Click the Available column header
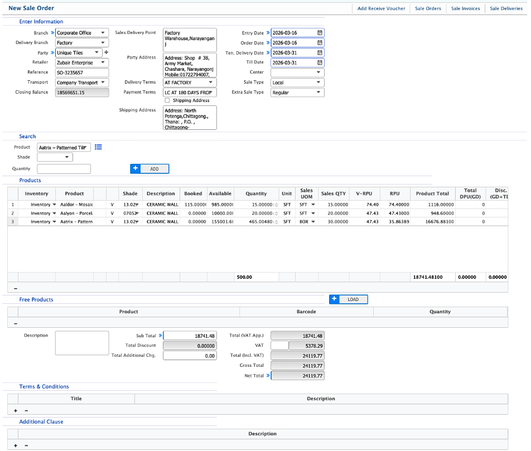The image size is (531, 451). click(220, 193)
